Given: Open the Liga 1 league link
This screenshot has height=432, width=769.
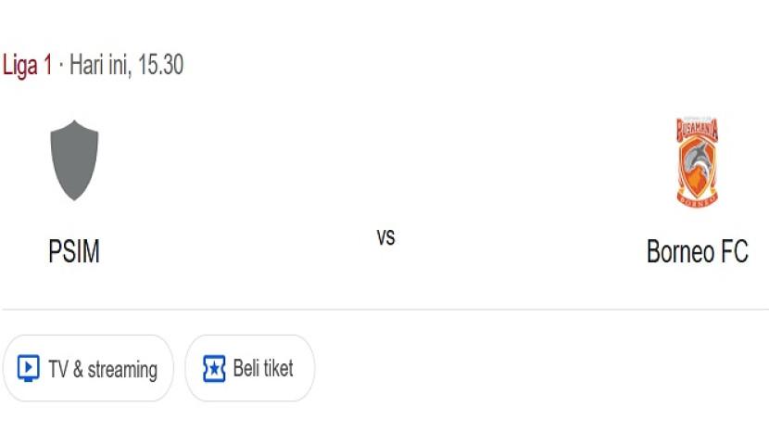Looking at the screenshot, I should (x=27, y=67).
